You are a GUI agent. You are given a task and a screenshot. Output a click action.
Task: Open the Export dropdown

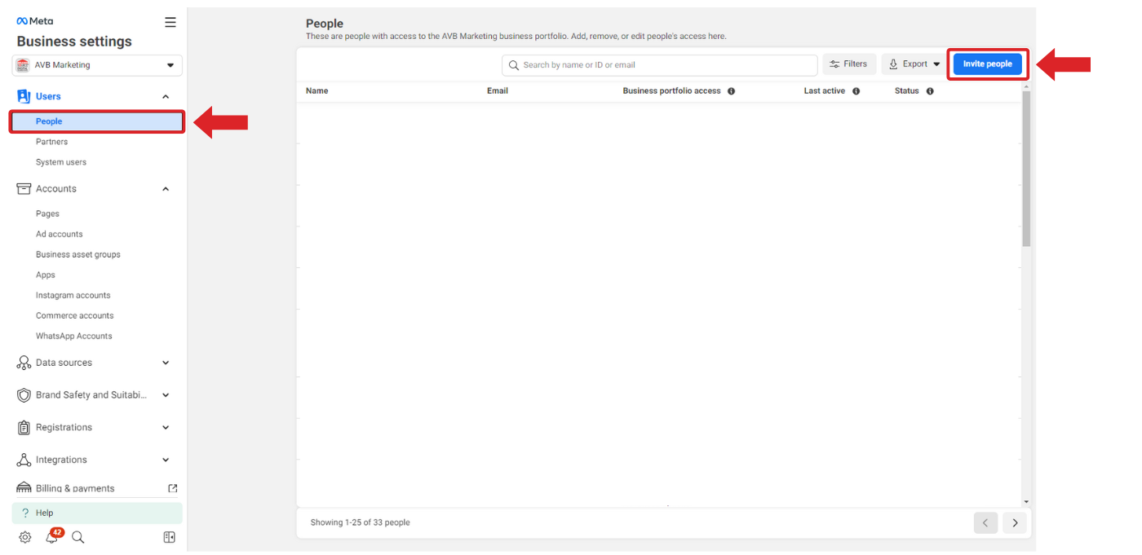click(x=913, y=64)
